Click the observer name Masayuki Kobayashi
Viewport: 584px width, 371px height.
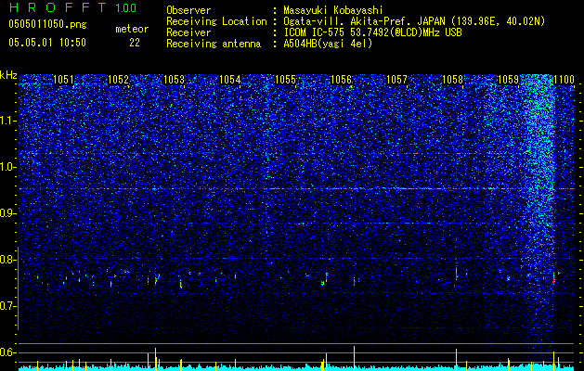pos(333,10)
